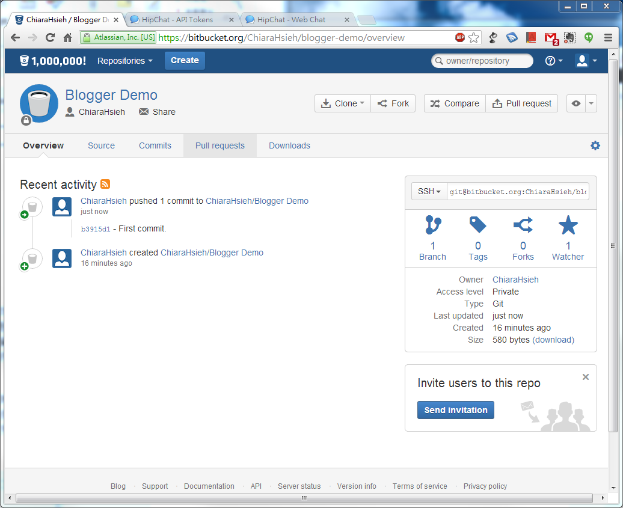Image resolution: width=623 pixels, height=508 pixels.
Task: Click the SSH clone URL field
Action: click(518, 191)
